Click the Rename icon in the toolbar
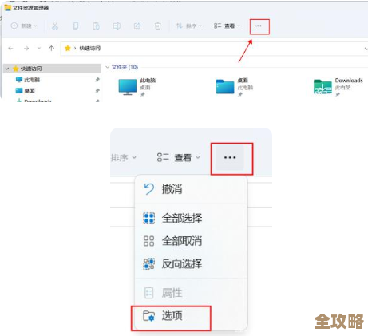The image size is (368, 336). click(117, 26)
